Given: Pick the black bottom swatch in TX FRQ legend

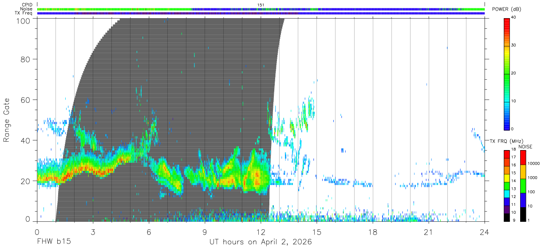Looking at the screenshot, I should [506, 216].
